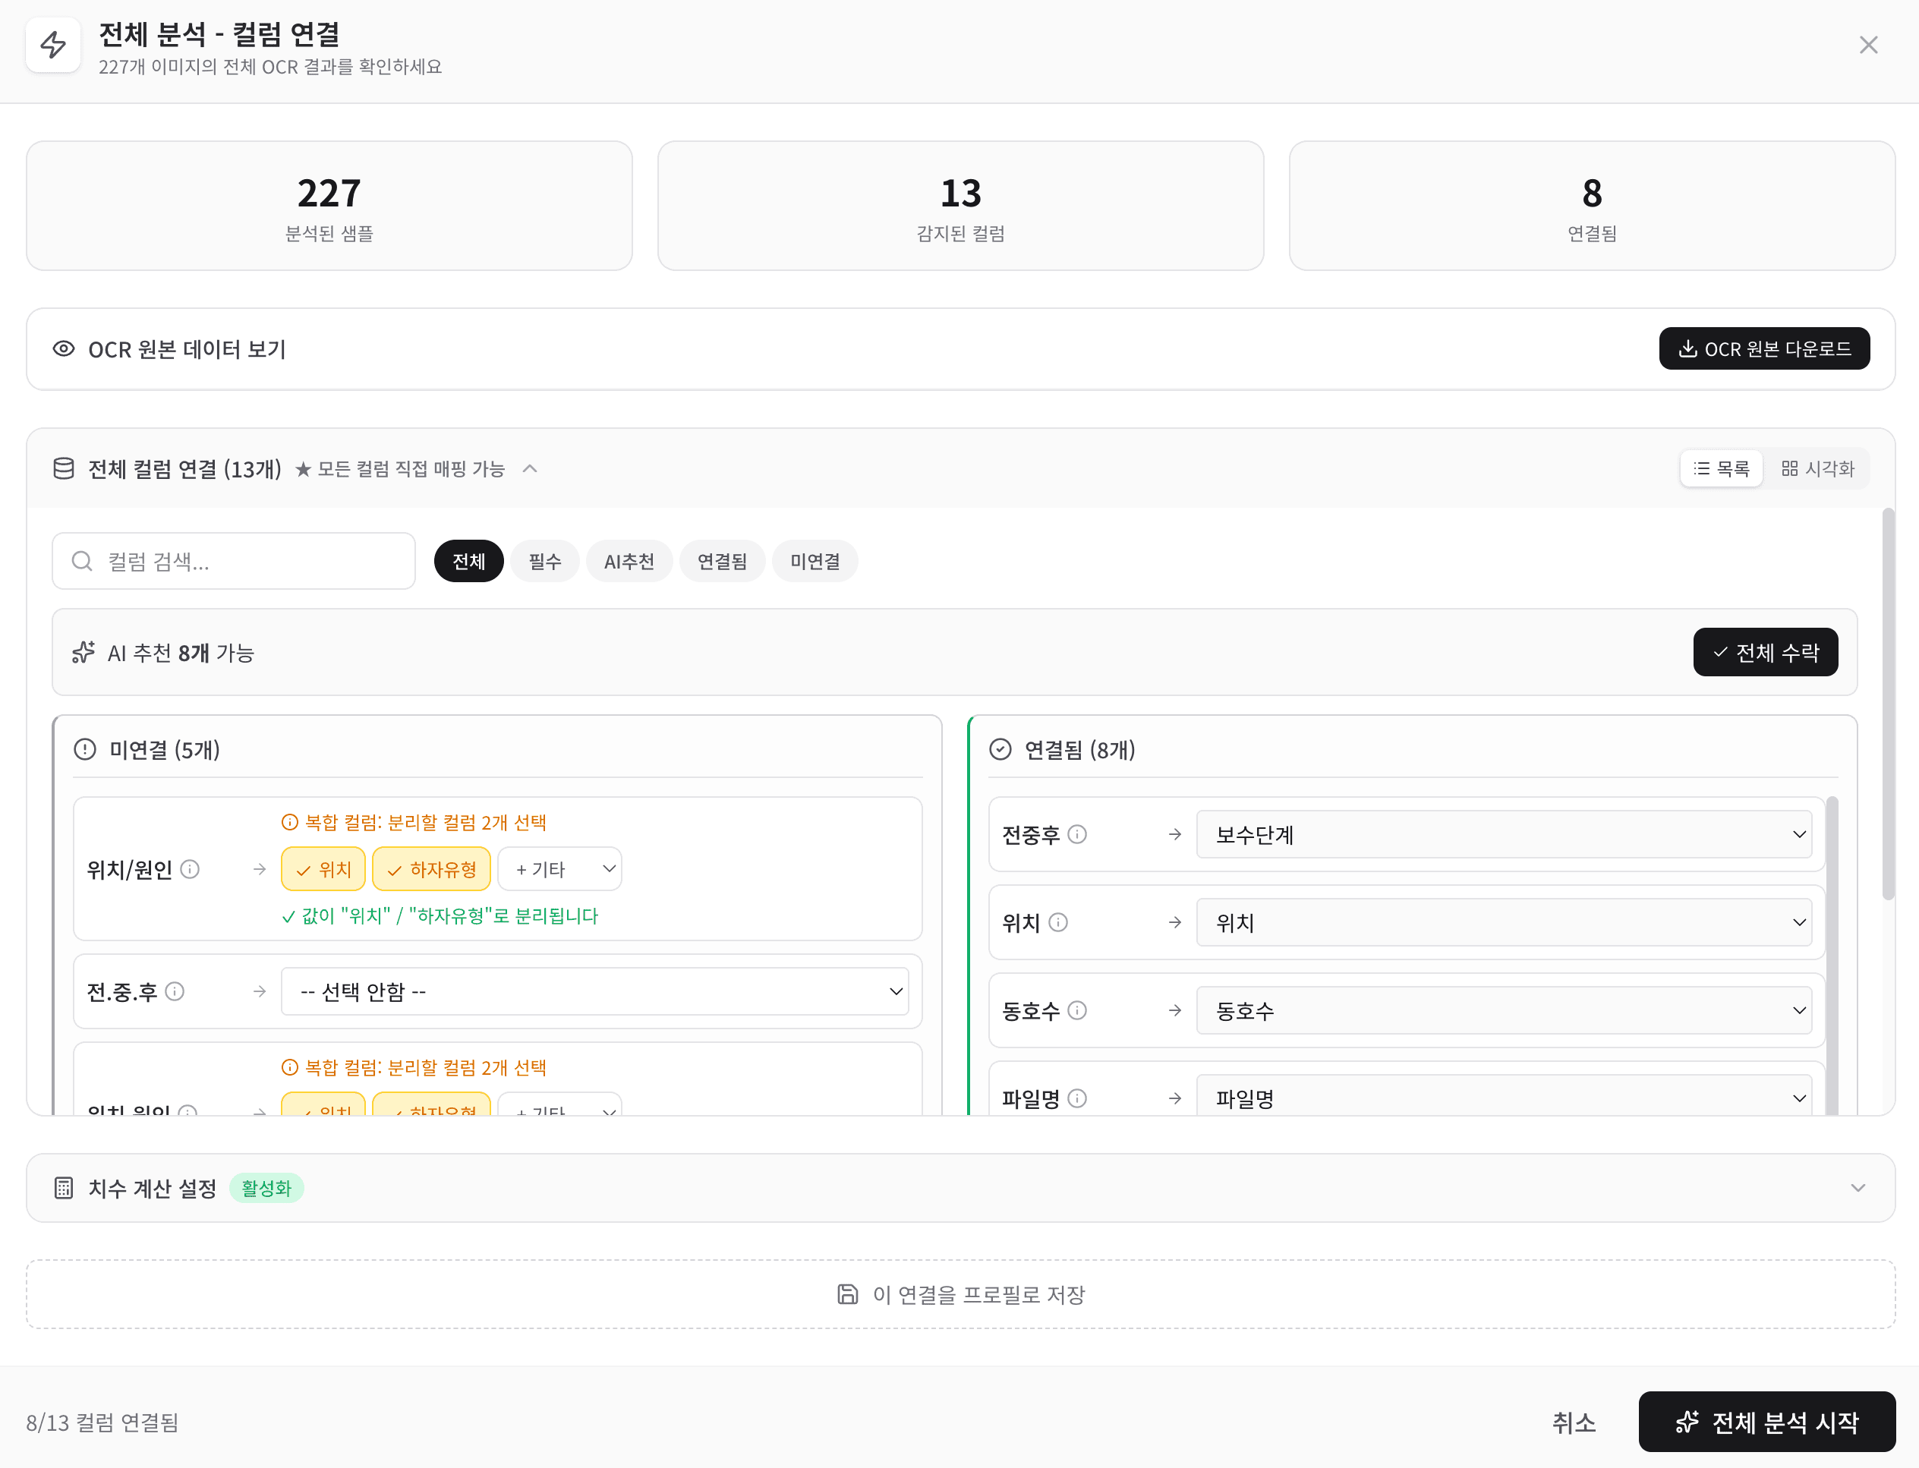
Task: Select the AI추천 filter tab
Action: point(629,561)
